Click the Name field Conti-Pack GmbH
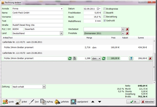This screenshot has height=107, width=157. pyautogui.click(x=37, y=13)
